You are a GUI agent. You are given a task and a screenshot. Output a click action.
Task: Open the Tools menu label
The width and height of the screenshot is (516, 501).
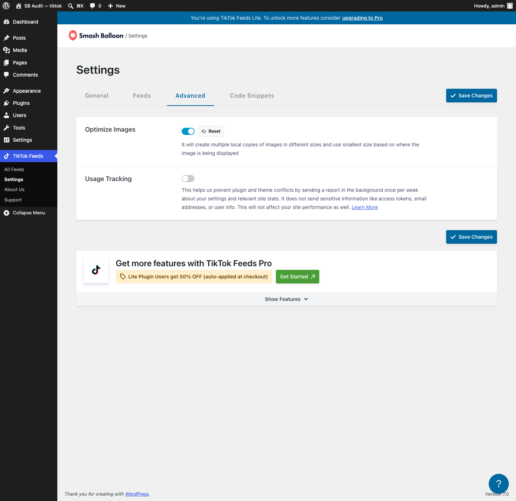click(x=19, y=128)
